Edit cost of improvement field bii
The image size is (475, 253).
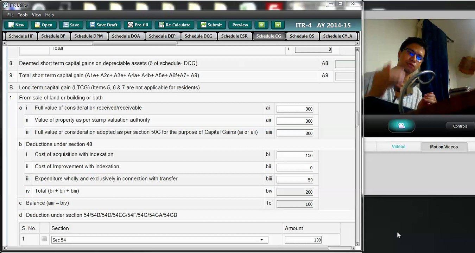pos(294,168)
